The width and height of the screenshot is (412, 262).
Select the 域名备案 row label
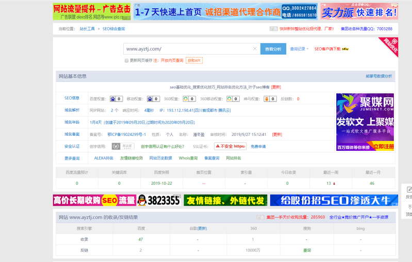[72, 134]
